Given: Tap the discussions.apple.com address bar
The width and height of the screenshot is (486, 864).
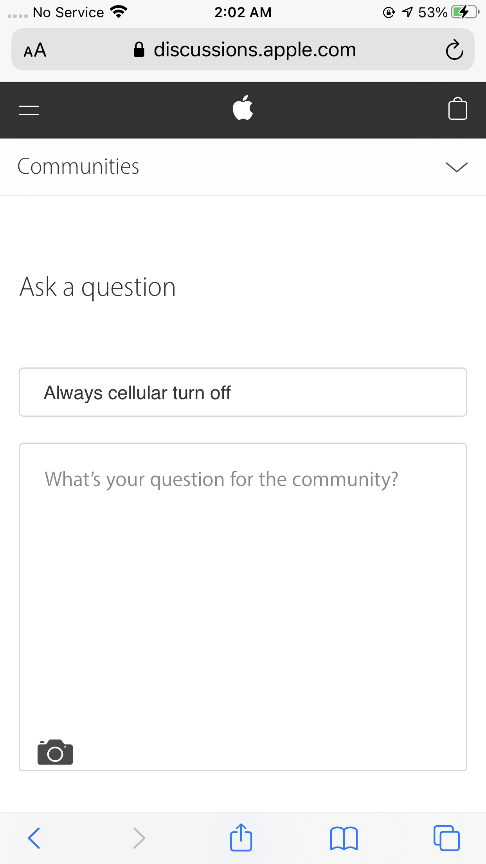Looking at the screenshot, I should pos(254,50).
